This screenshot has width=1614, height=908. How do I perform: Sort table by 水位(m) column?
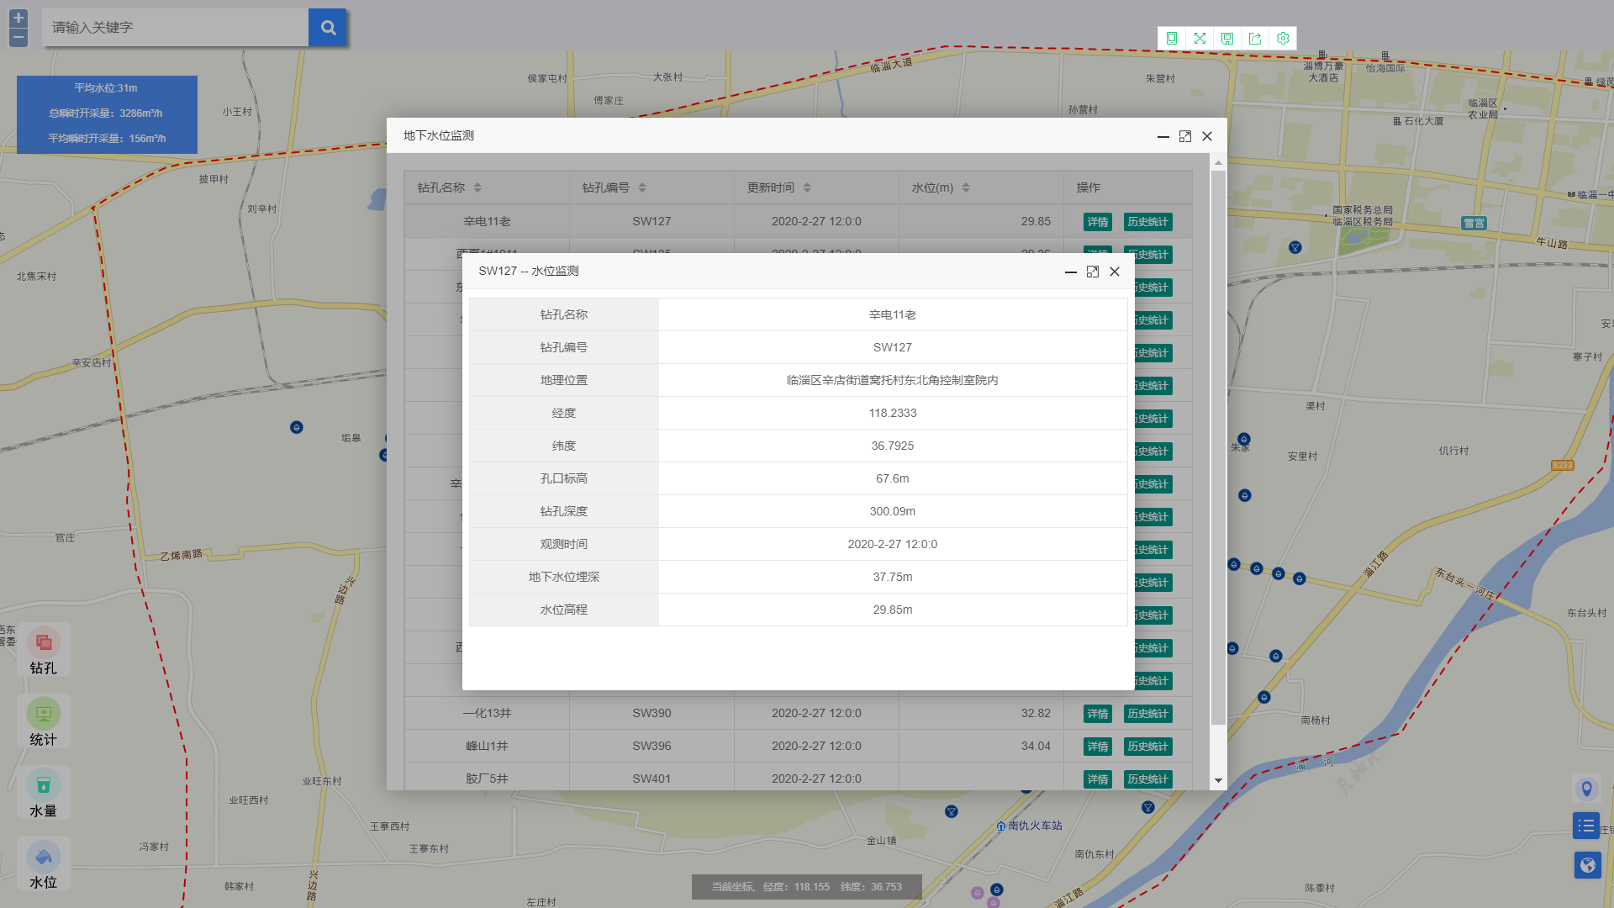(966, 187)
